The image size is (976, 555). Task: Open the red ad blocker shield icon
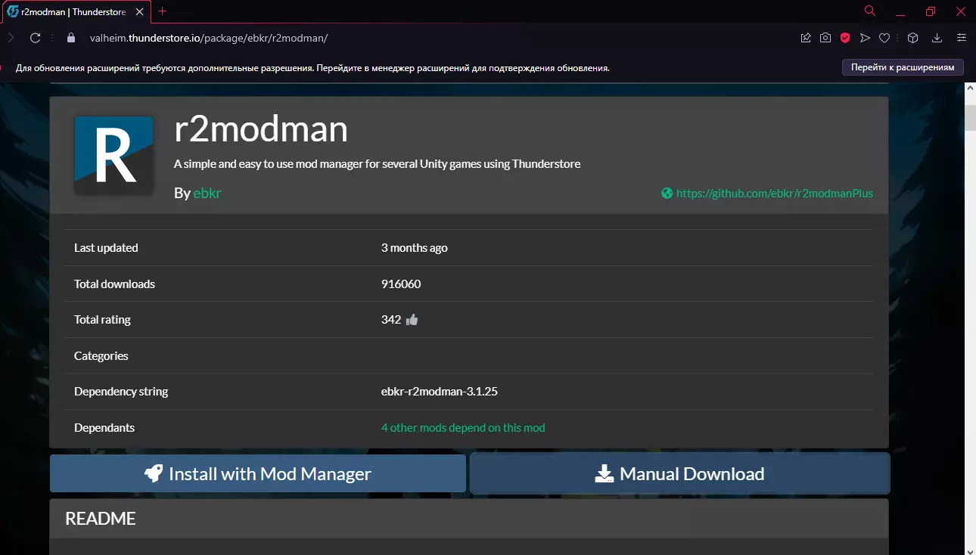click(845, 38)
